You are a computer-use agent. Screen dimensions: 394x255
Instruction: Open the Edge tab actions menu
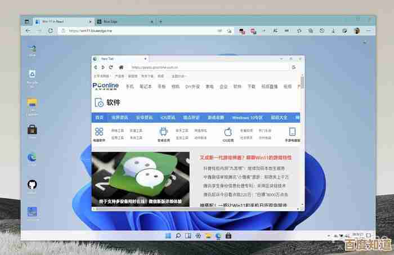pos(26,21)
